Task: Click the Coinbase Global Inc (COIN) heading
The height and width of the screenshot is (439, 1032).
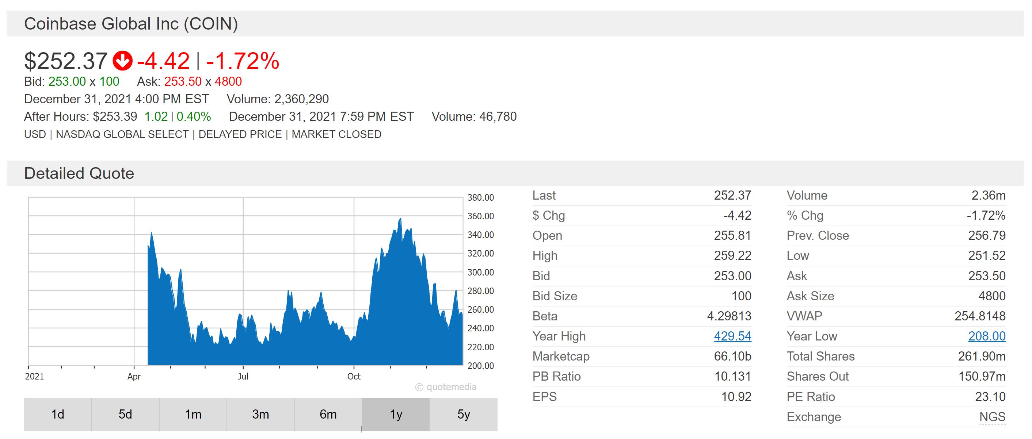Action: pos(131,24)
